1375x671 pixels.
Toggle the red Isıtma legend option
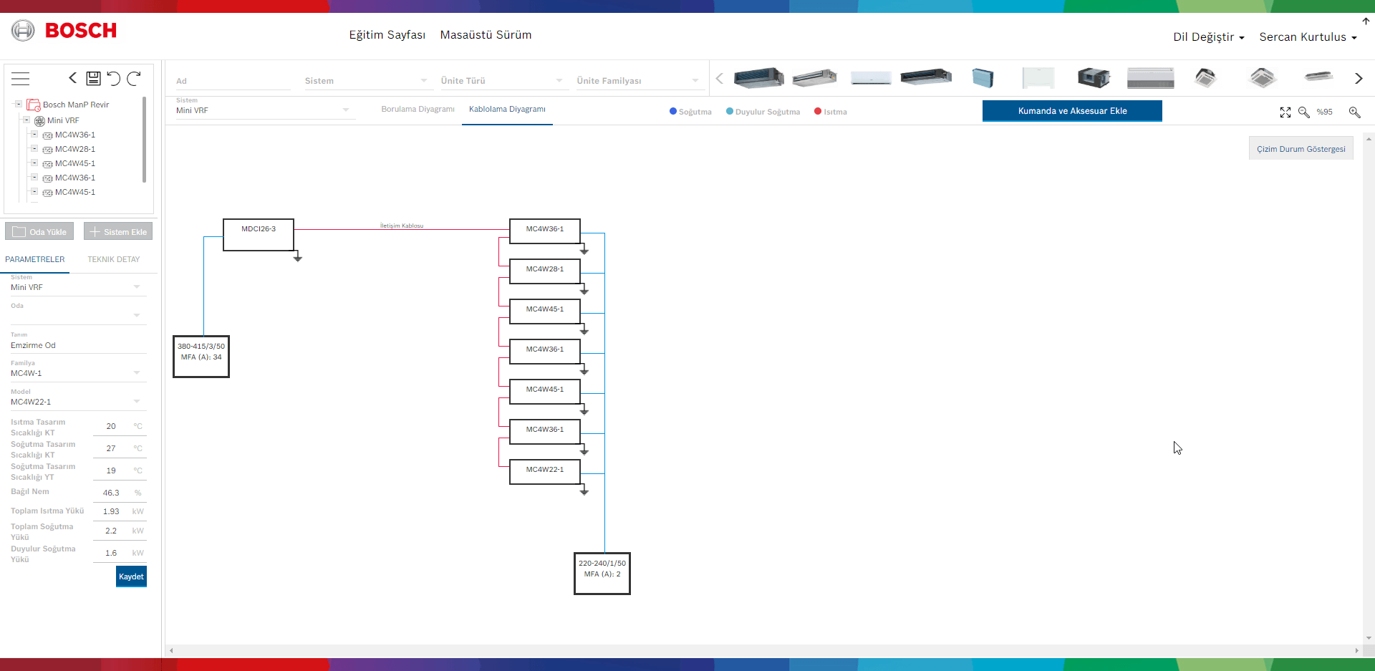pos(830,112)
